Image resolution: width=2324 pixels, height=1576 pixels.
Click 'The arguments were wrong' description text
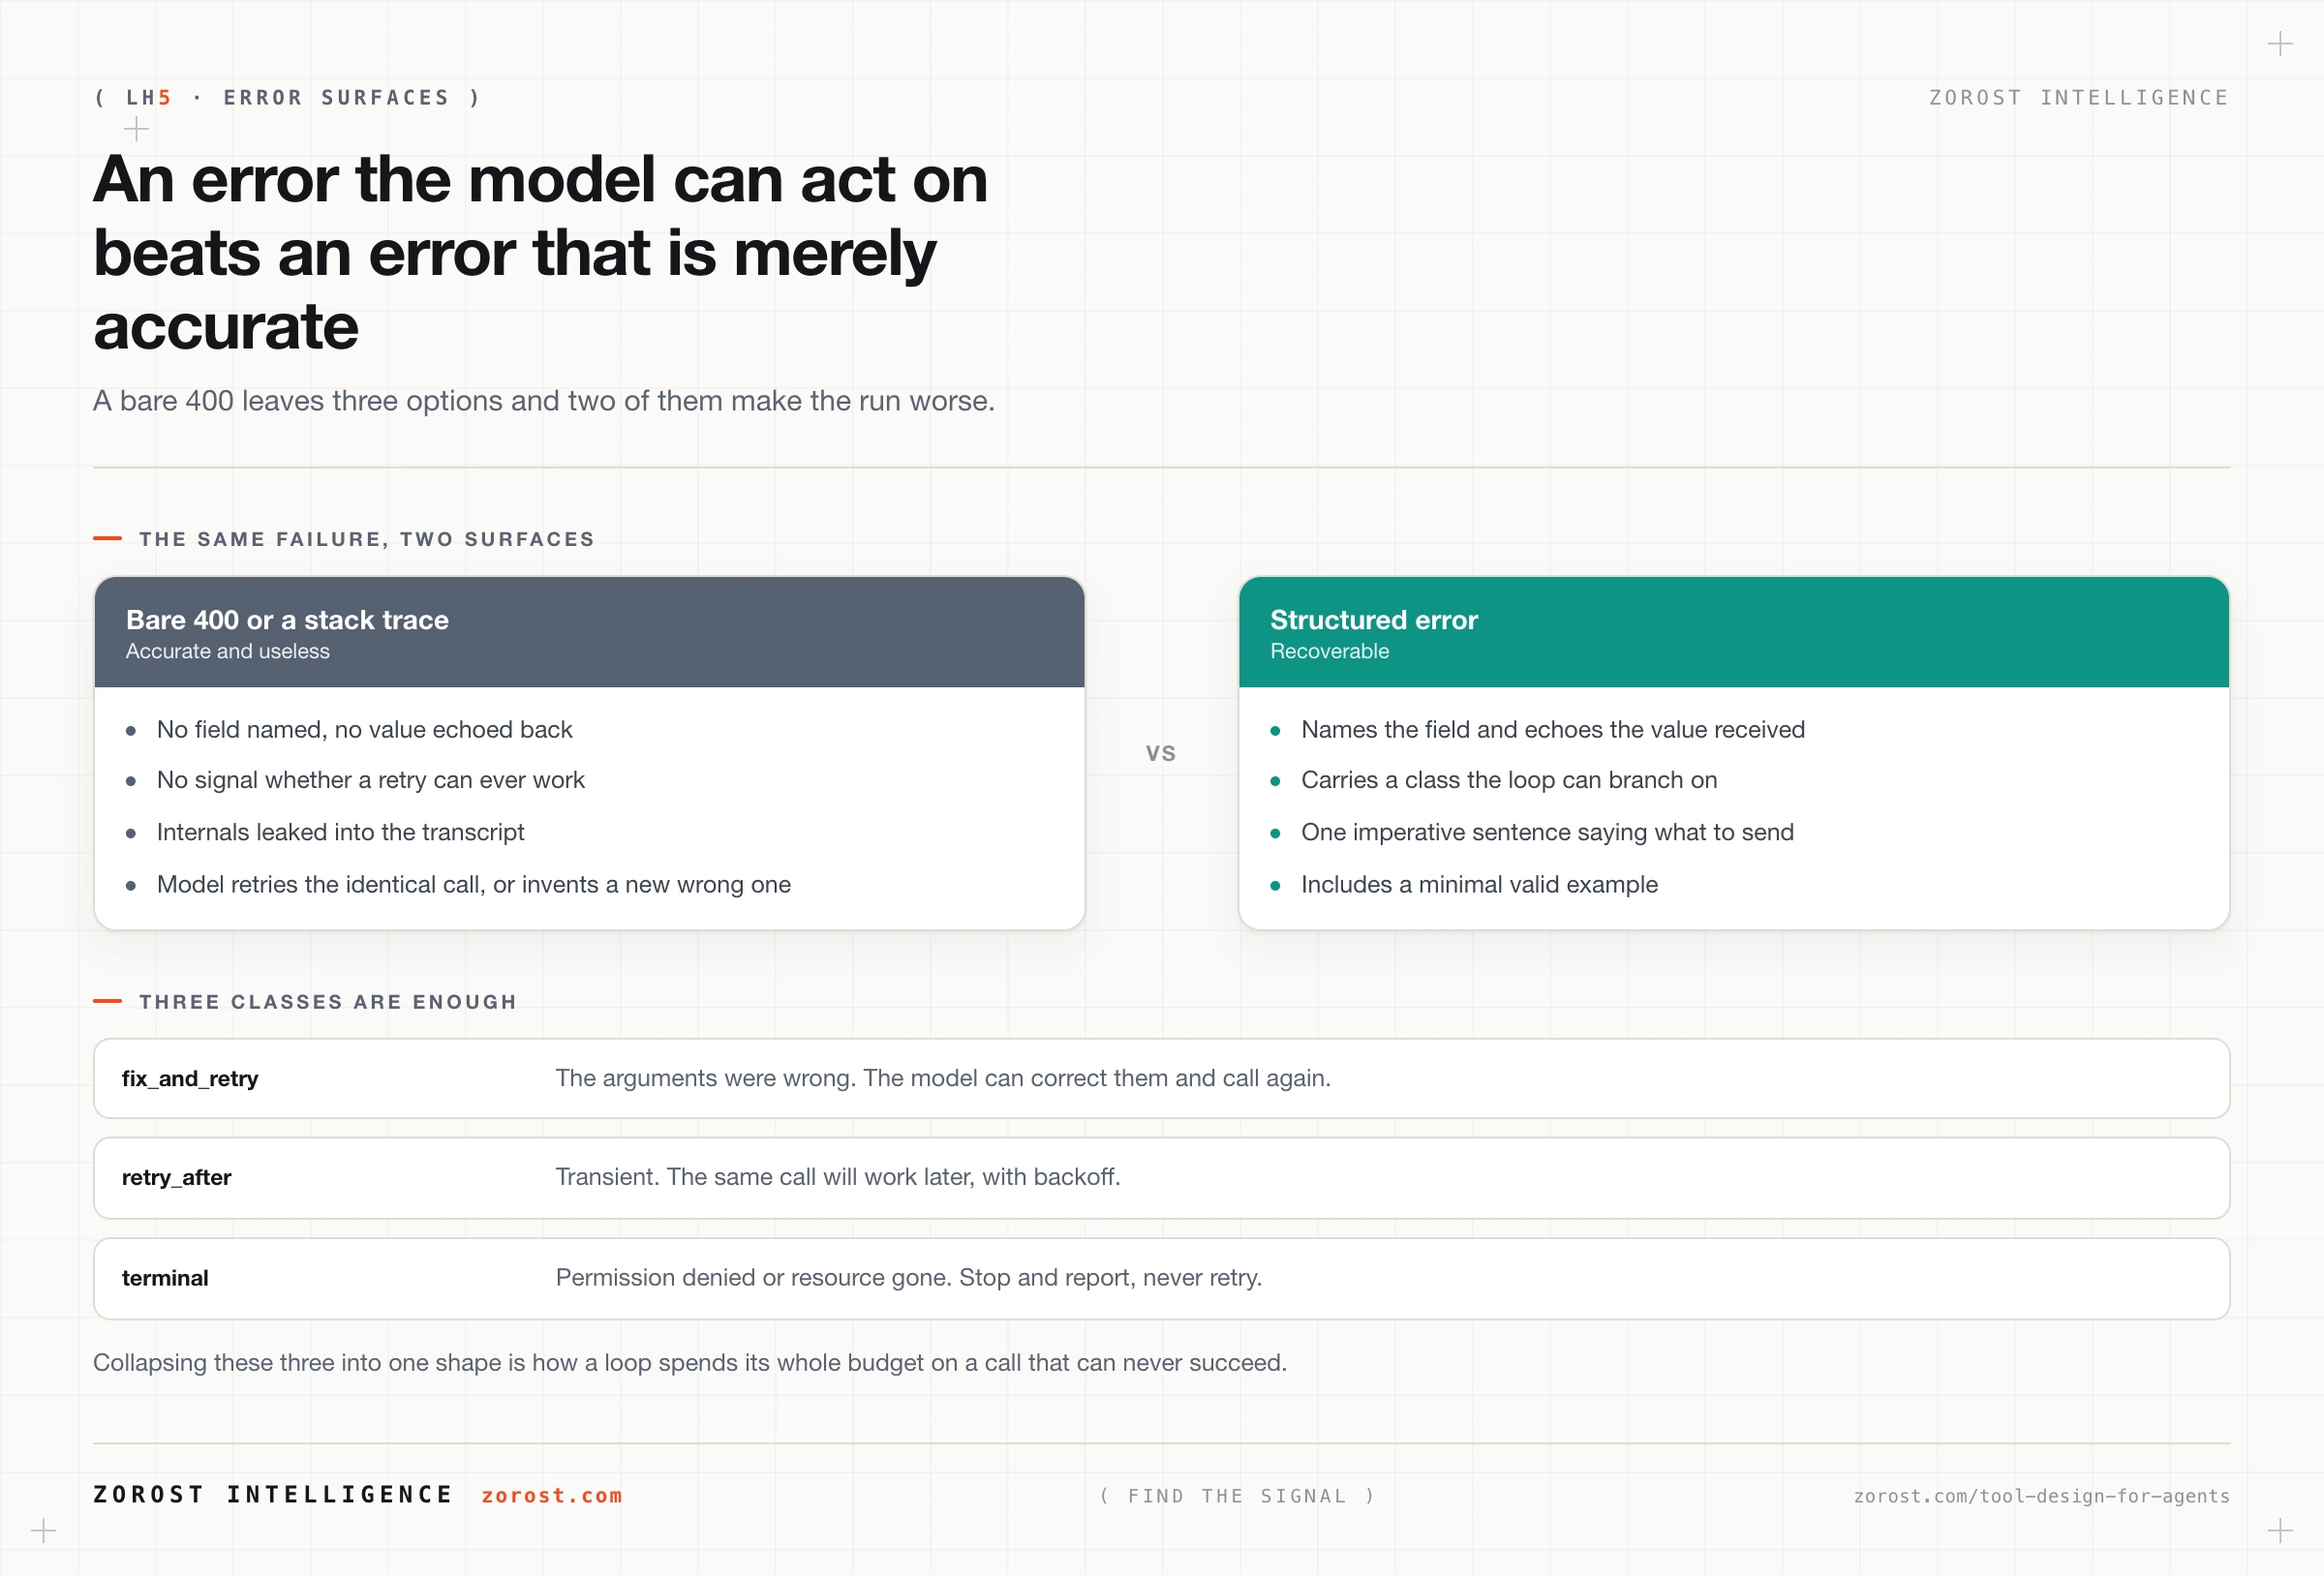click(x=943, y=1078)
